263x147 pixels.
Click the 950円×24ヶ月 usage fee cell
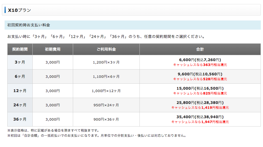(x=106, y=105)
